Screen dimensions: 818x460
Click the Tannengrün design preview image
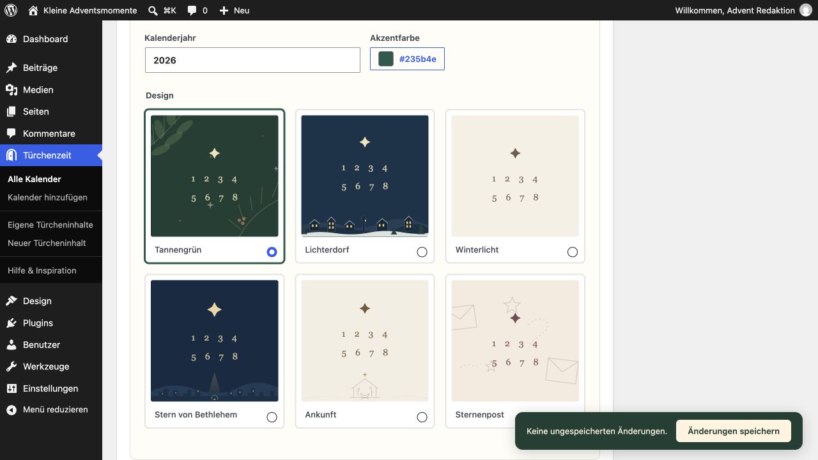tap(215, 176)
